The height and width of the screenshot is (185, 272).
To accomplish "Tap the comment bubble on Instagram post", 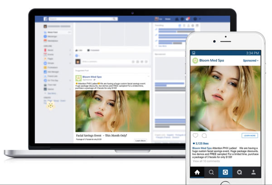I will click(x=204, y=135).
